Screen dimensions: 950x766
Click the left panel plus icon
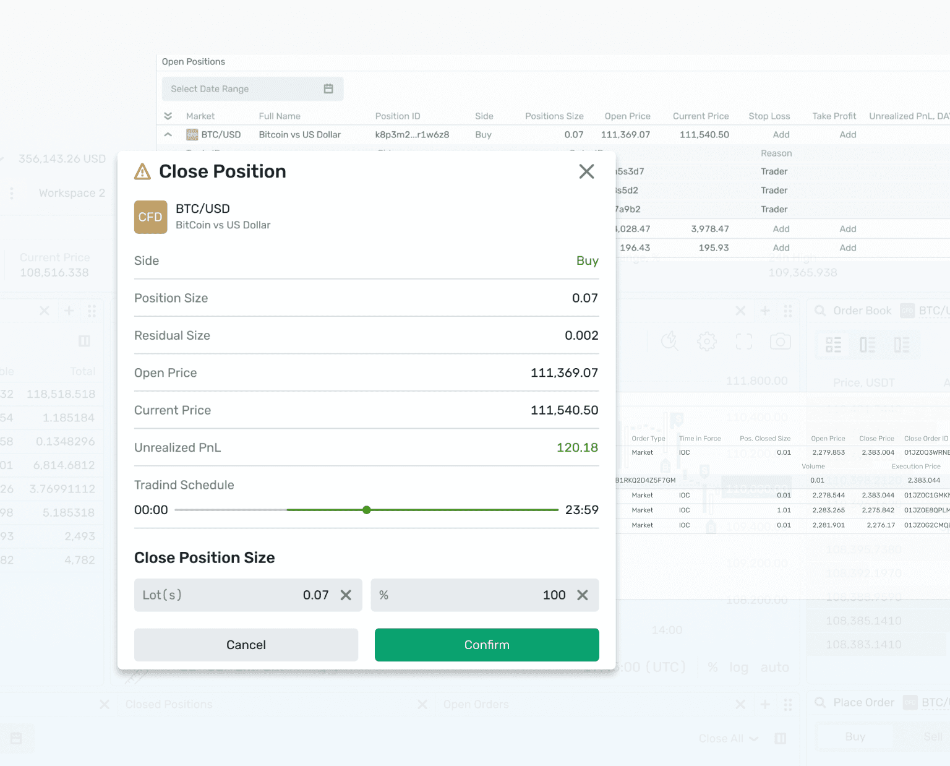[x=69, y=311]
